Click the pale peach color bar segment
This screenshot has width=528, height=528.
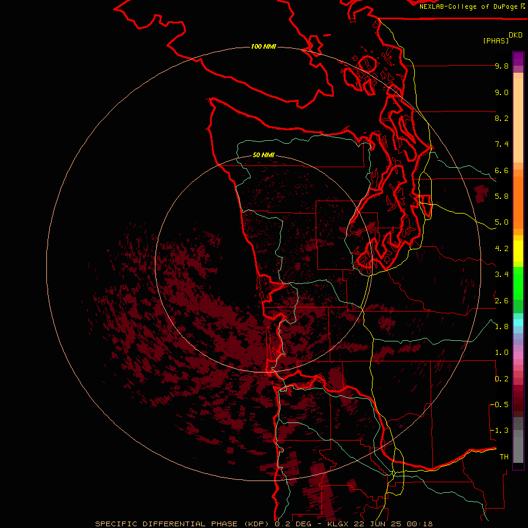(x=518, y=121)
